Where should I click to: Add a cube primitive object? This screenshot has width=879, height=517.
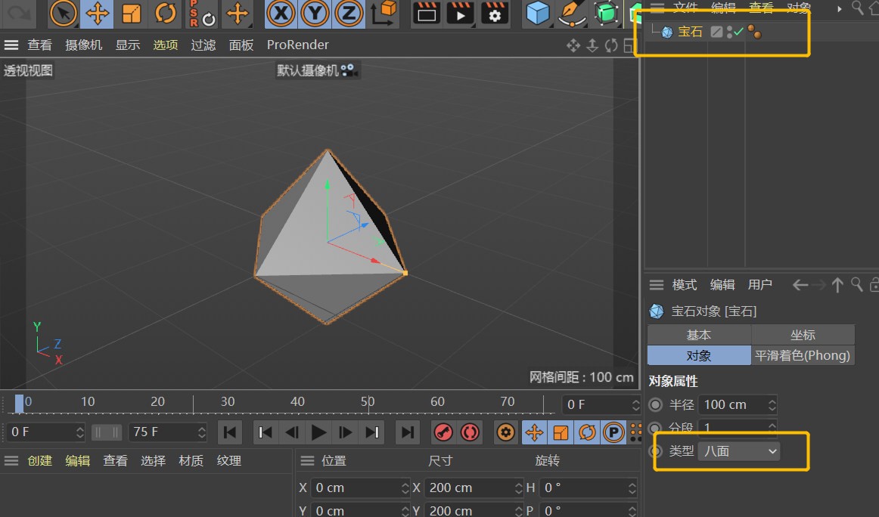coord(538,14)
